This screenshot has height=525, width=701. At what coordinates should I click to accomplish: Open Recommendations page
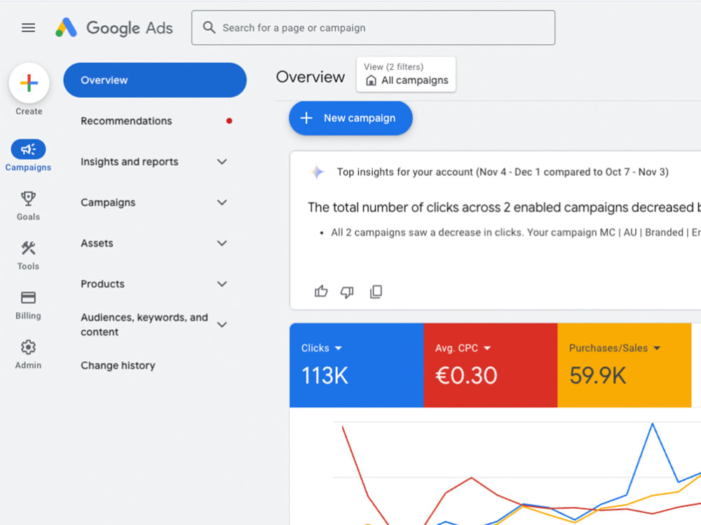coord(126,121)
